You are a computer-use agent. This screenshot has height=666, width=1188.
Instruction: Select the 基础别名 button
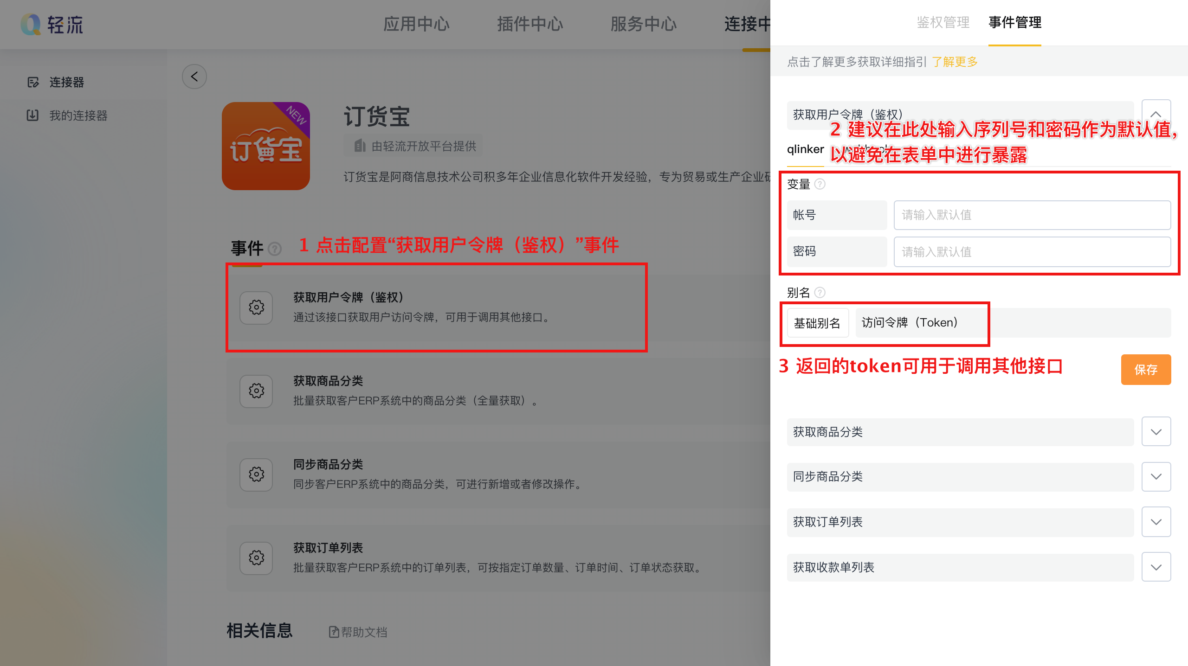[x=818, y=323]
